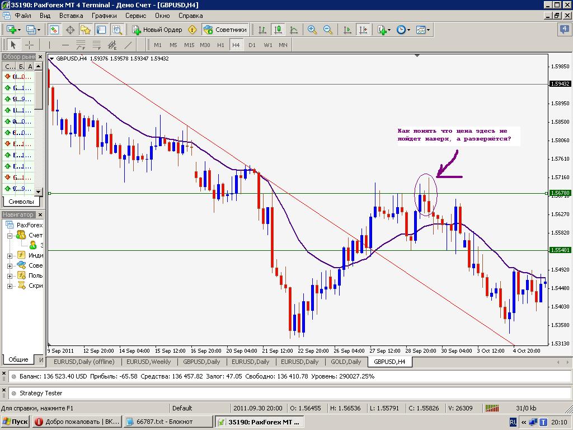
Task: Switch to the 66787.txt Блокнот taskbar item
Action: coord(168,422)
